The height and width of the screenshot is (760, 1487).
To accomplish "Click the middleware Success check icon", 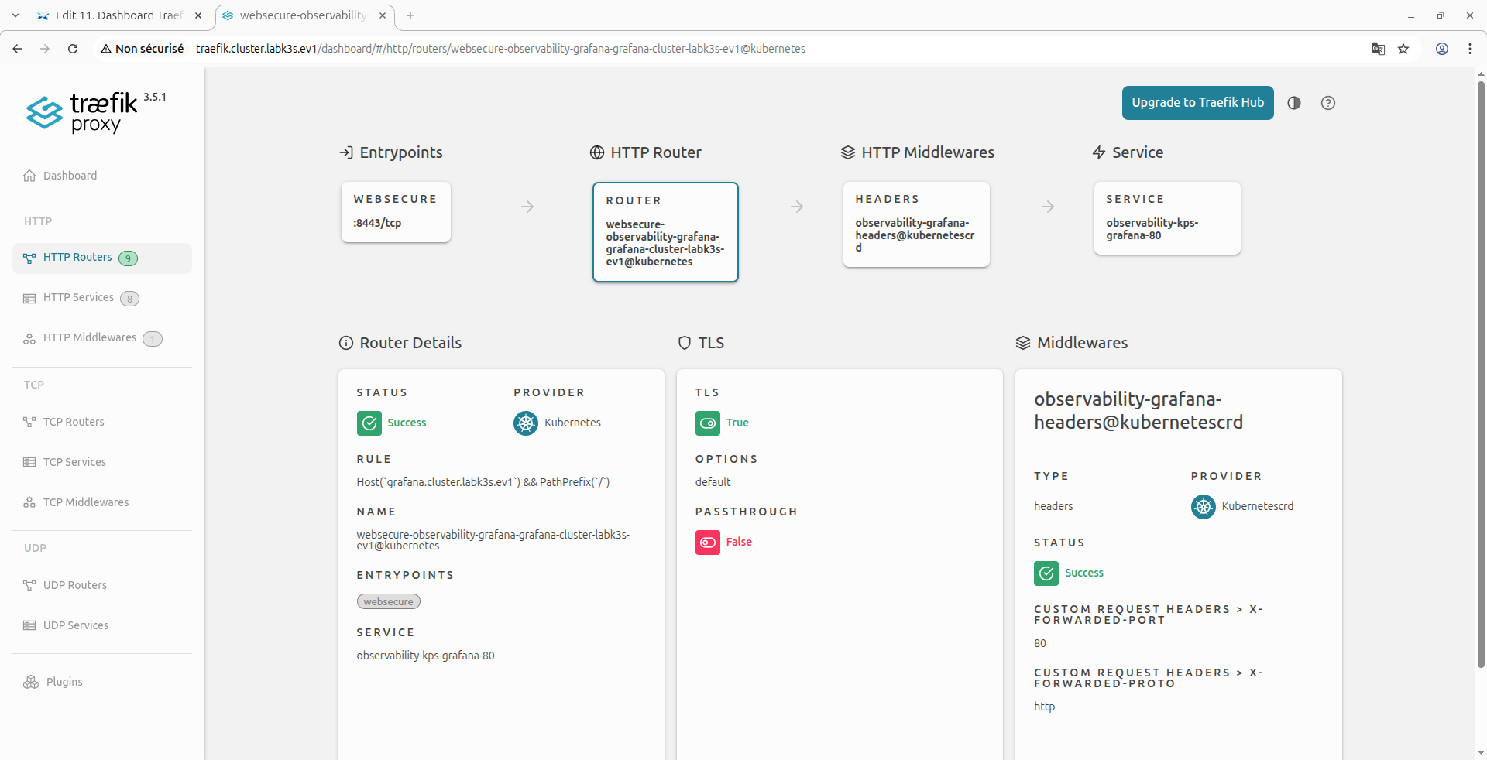I will coord(1046,573).
